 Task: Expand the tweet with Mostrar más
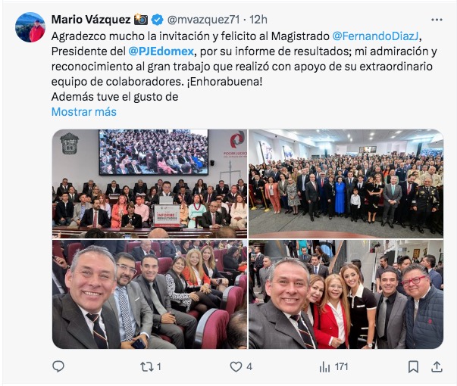click(84, 112)
